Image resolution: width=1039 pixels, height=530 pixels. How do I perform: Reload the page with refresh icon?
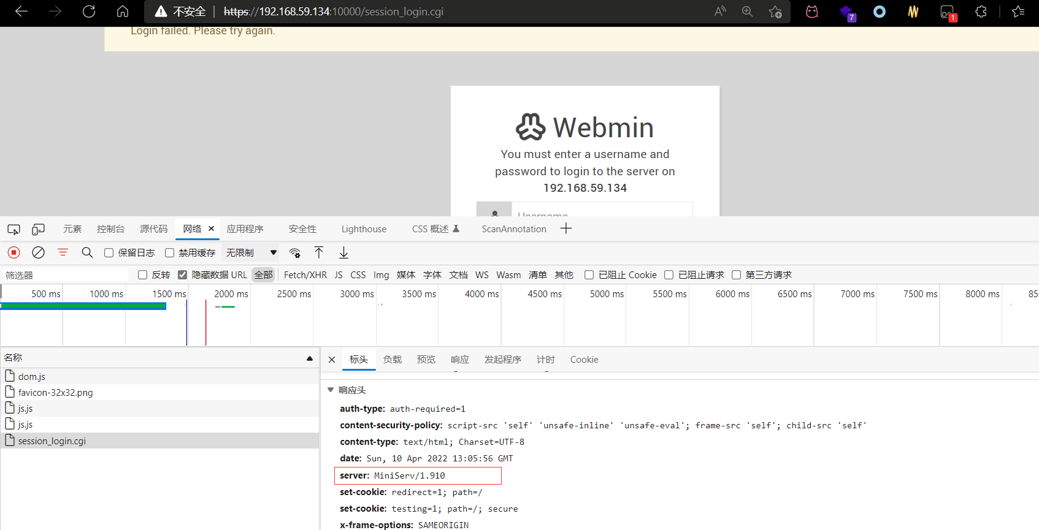(x=89, y=12)
